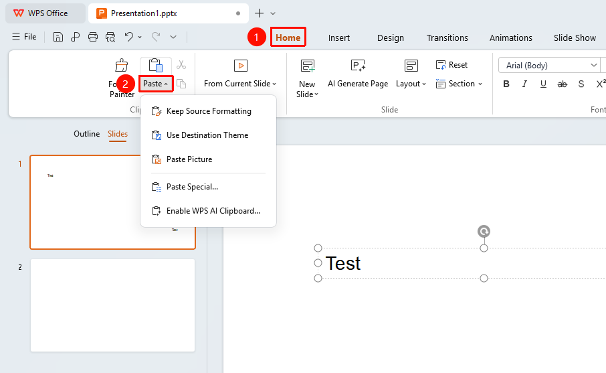Screen dimensions: 606x373
Task: Click the Paste clipboard icon
Action: tap(156, 66)
